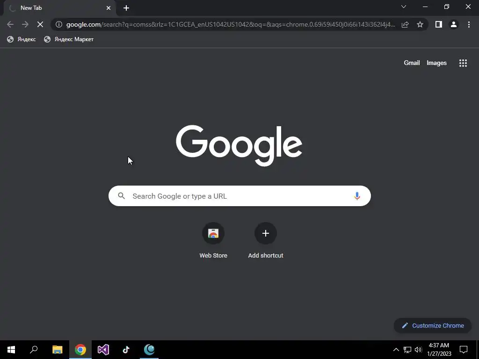This screenshot has width=479, height=359.
Task: Click the address bar URL text
Action: click(231, 24)
